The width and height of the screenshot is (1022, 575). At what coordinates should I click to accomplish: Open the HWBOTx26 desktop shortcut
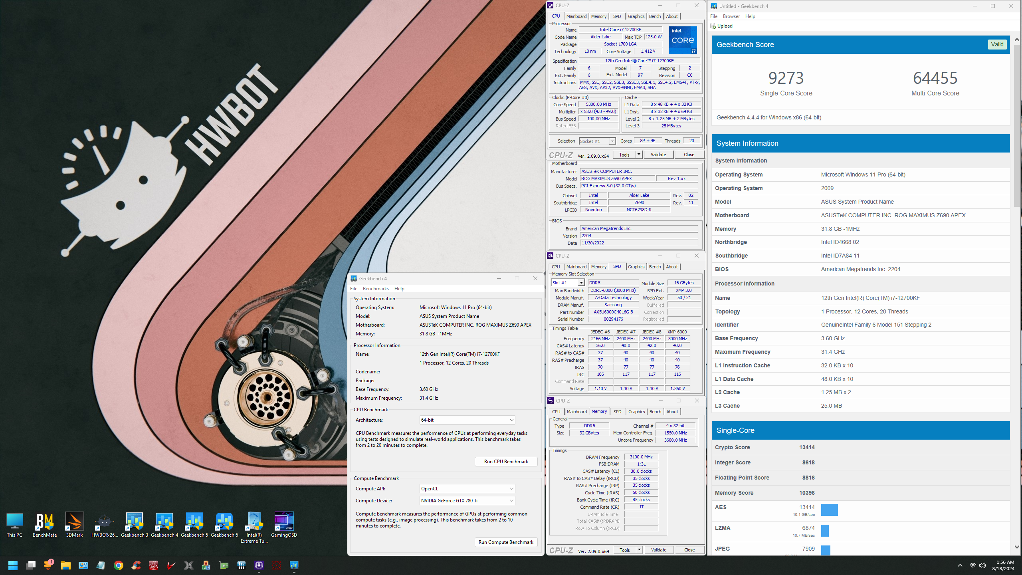(x=104, y=525)
